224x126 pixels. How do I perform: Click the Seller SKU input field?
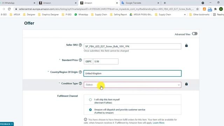pyautogui.click(x=132, y=47)
